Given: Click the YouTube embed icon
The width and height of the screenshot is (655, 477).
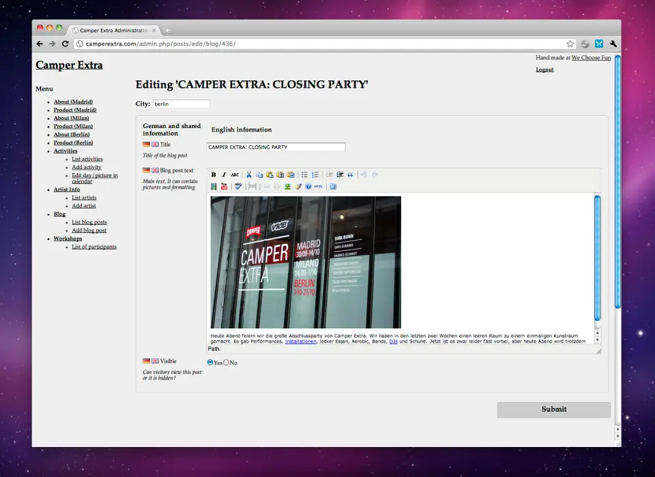Looking at the screenshot, I should 224,187.
